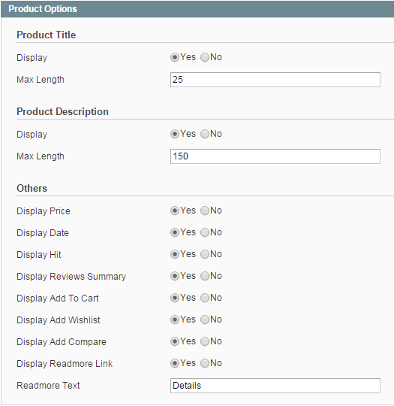The width and height of the screenshot is (394, 406).
Task: Choose No for Display Reviews Summary
Action: (204, 276)
